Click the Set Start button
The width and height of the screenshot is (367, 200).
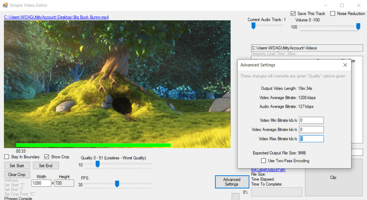coord(17,166)
